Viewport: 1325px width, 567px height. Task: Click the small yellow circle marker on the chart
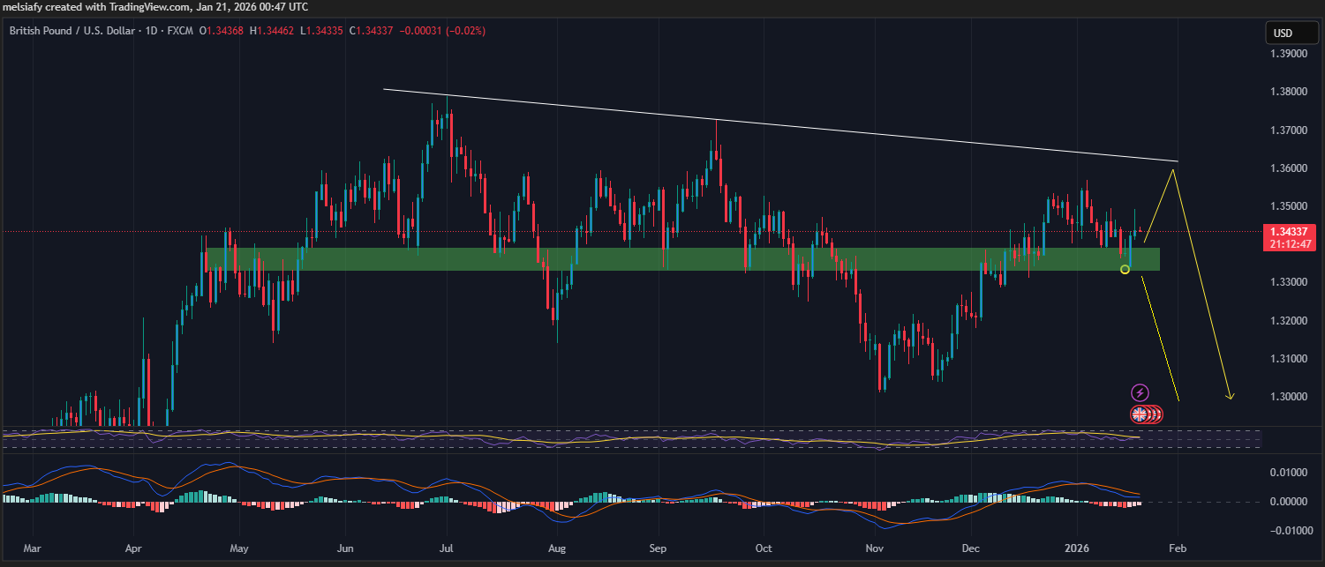[x=1125, y=270]
